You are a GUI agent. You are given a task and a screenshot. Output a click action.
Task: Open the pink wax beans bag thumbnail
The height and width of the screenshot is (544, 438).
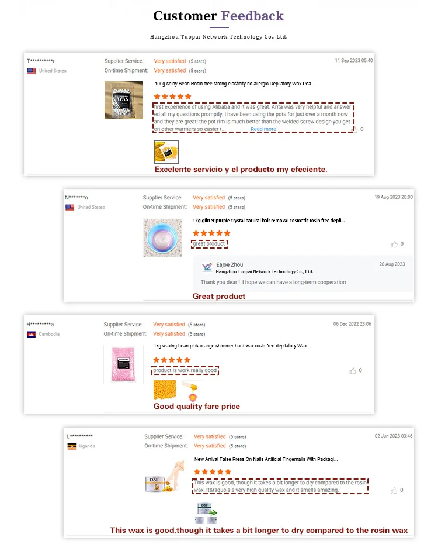click(124, 364)
